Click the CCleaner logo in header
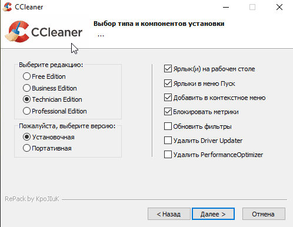Viewport: 293px width, 227px height. coord(44,32)
